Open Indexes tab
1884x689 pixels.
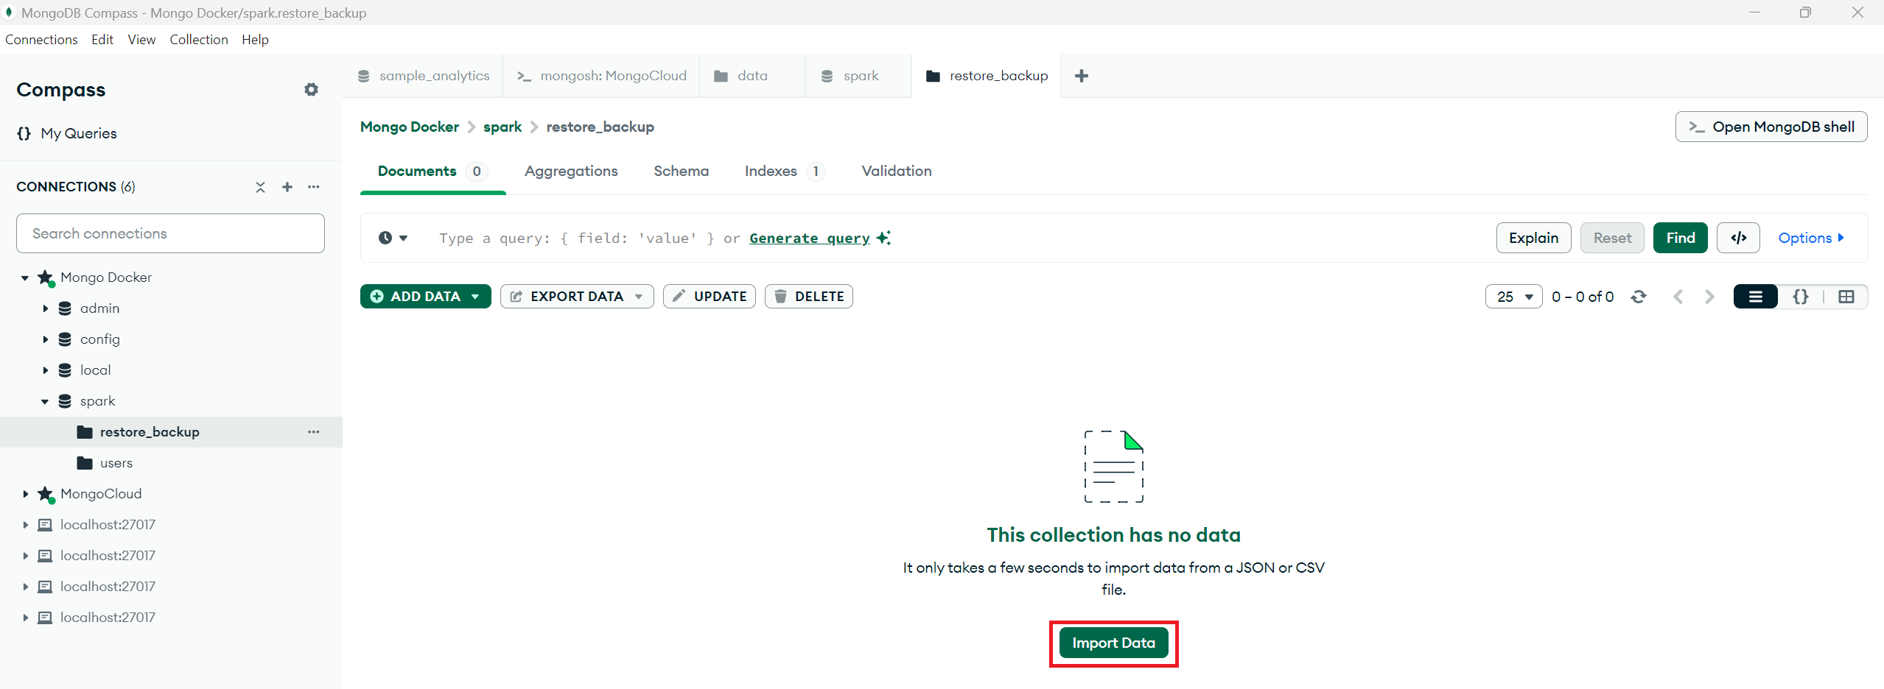(x=784, y=172)
